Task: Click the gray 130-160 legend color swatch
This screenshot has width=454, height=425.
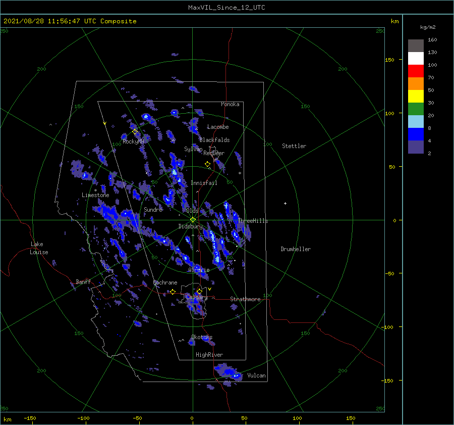Action: (416, 46)
